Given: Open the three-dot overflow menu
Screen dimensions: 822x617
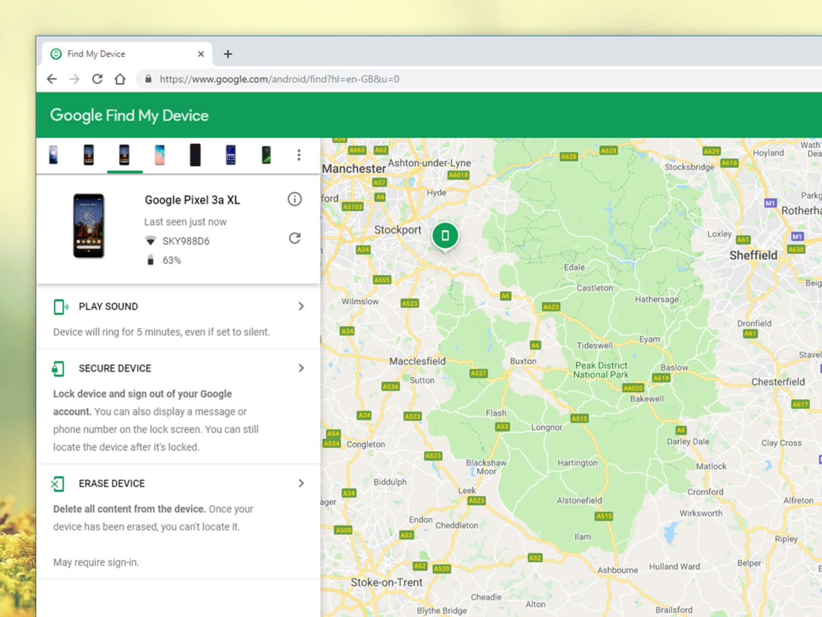Looking at the screenshot, I should 299,155.
